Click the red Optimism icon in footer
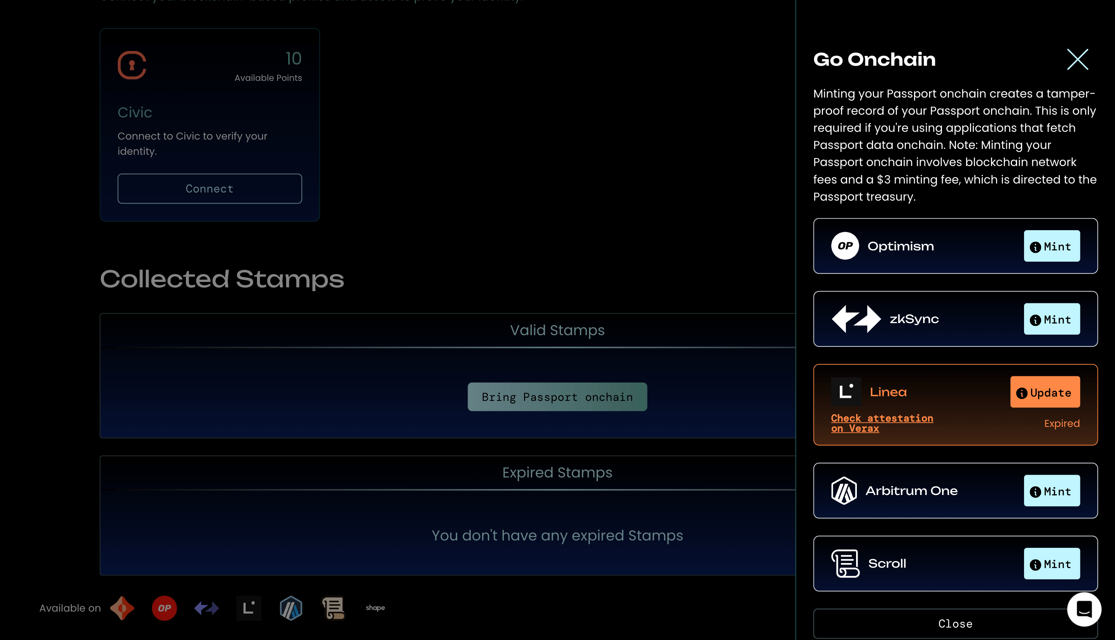 click(x=164, y=608)
